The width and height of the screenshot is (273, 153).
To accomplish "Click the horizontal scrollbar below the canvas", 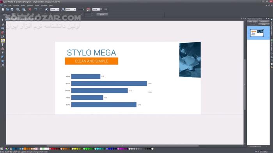I will (x=122, y=146).
